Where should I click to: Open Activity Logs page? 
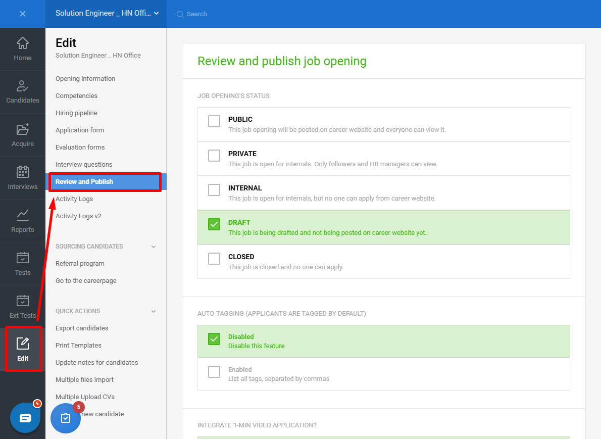tap(74, 199)
